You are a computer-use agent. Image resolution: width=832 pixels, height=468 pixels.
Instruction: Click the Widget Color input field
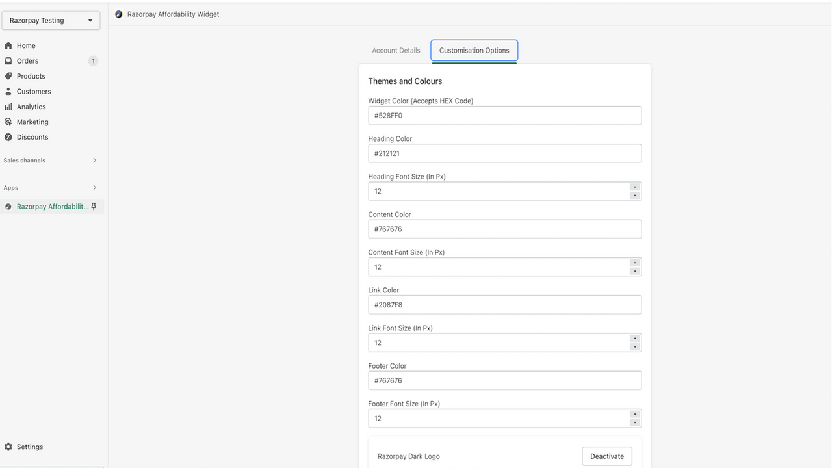(504, 115)
